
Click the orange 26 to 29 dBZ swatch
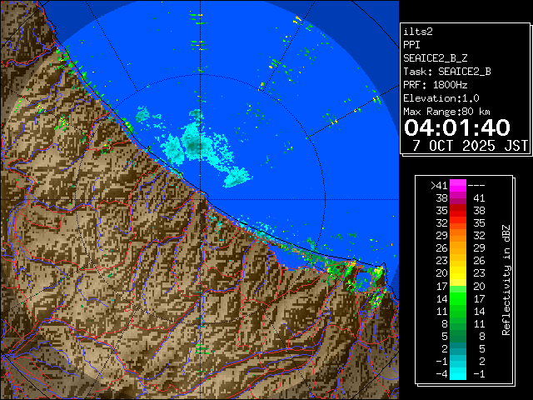(x=458, y=247)
